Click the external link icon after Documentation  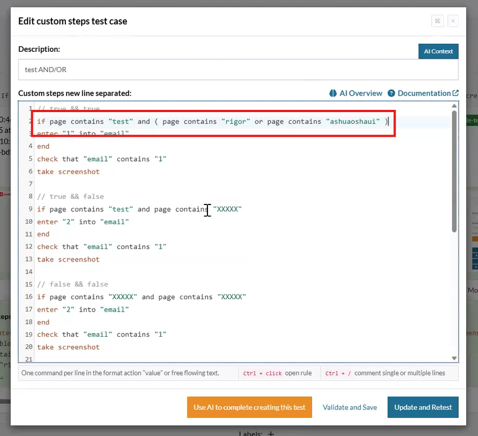[x=455, y=94]
